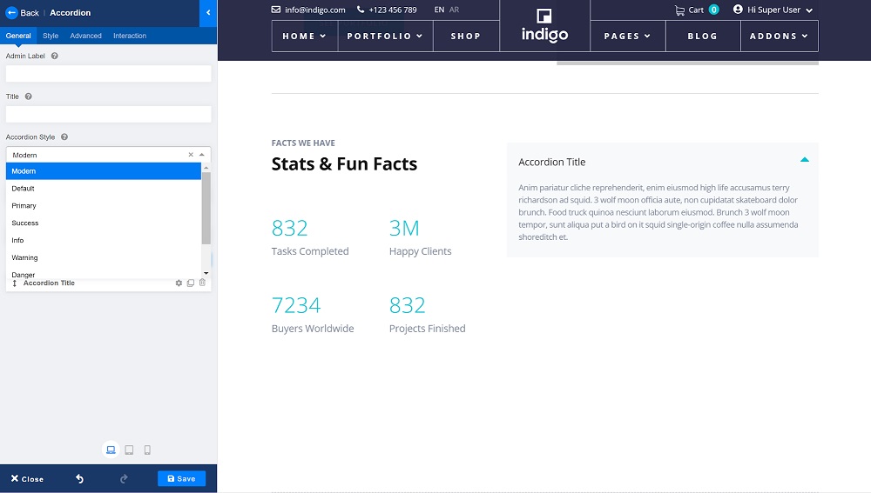Click the Admin Label text field
Image resolution: width=871 pixels, height=493 pixels.
(108, 74)
